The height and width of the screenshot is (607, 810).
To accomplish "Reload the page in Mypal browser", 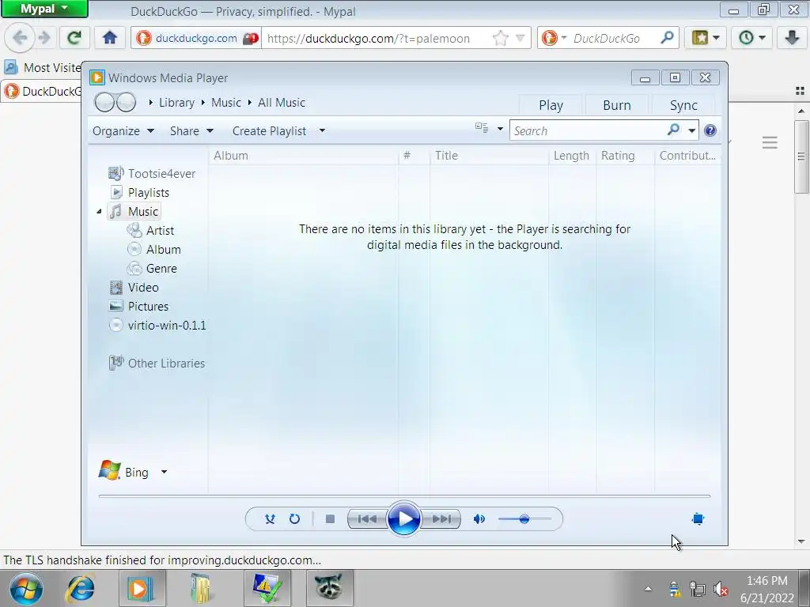I will 74,38.
